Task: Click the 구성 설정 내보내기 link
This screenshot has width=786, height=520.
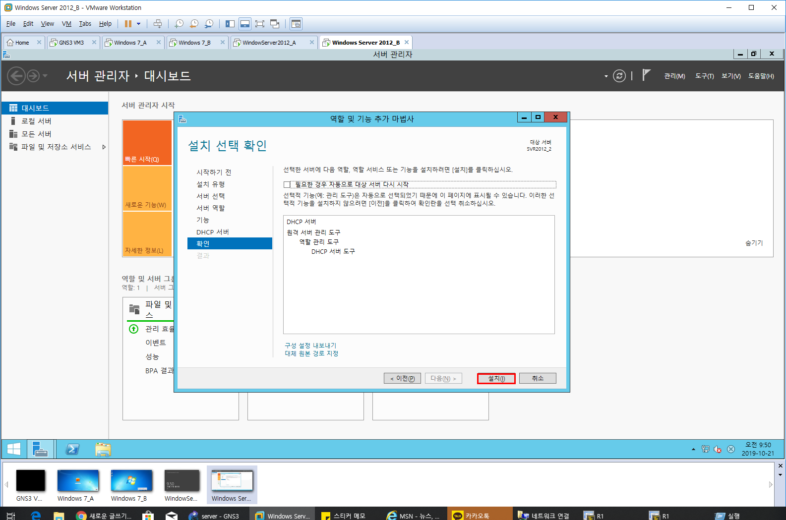Action: [x=310, y=346]
